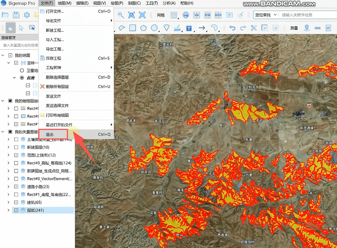Expand the 范围(上饶市)(12) layer node
Image resolution: width=337 pixels, height=248 pixels.
tap(8, 155)
